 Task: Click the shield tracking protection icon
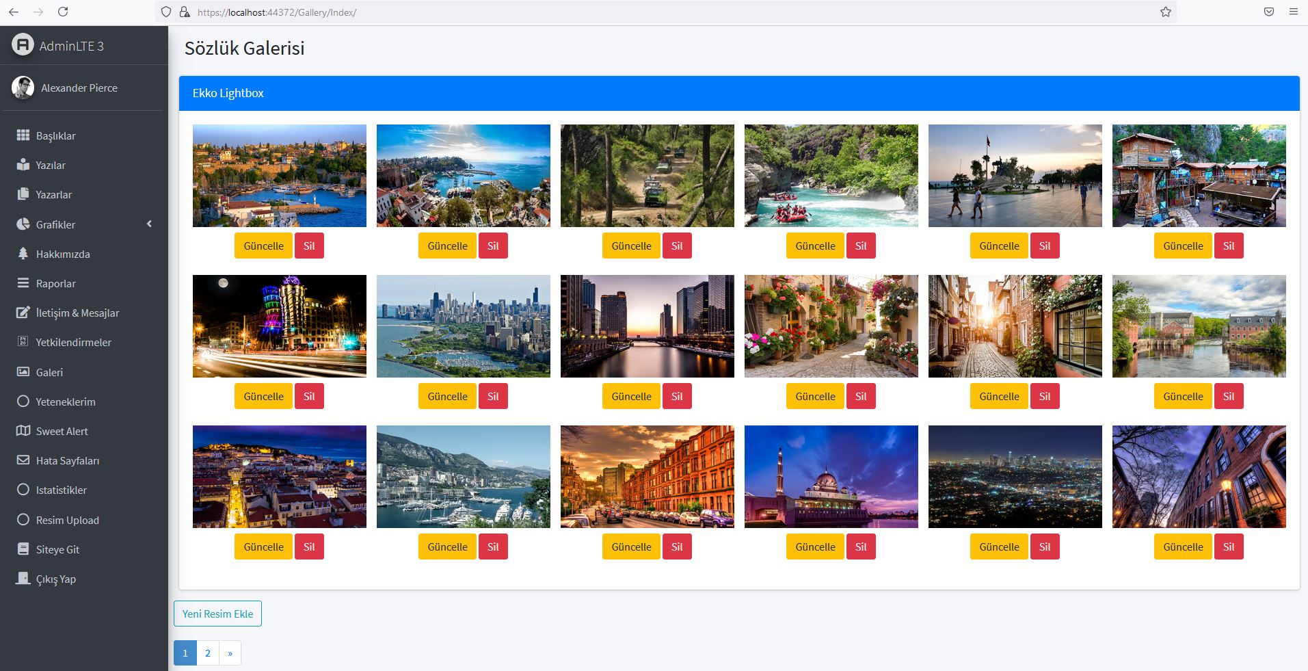click(166, 12)
